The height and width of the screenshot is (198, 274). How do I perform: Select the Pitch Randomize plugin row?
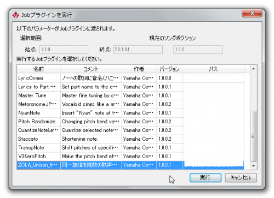(130, 122)
